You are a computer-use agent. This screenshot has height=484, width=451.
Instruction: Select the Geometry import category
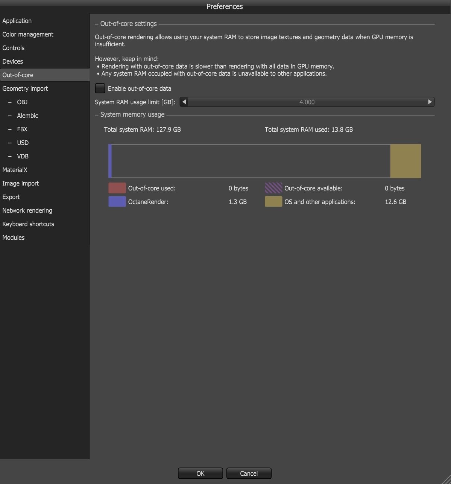click(25, 88)
